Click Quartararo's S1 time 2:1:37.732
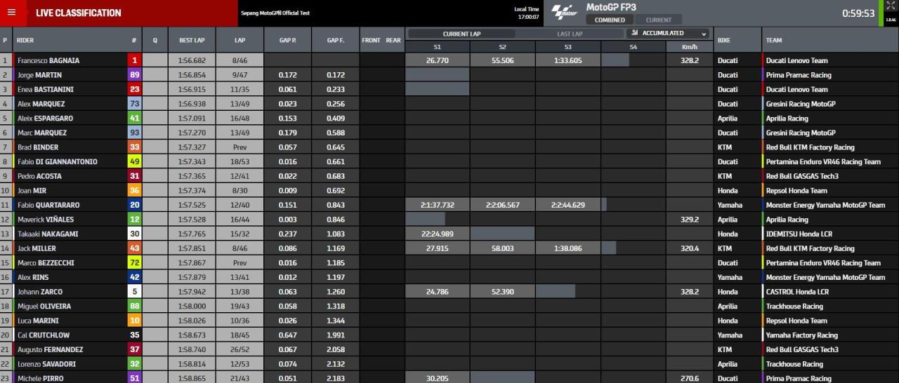The width and height of the screenshot is (899, 383). click(x=437, y=205)
